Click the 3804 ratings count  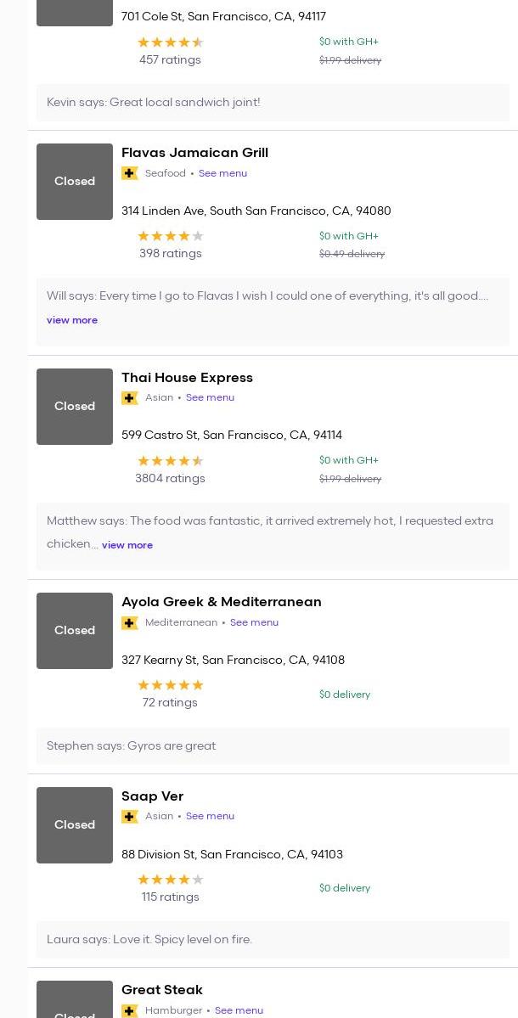click(170, 479)
